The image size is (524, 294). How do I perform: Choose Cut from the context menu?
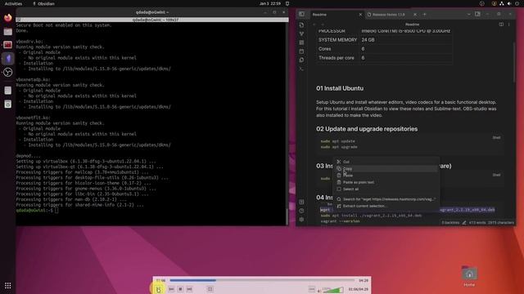386,162
